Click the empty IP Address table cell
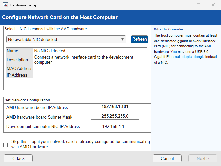221x166 pixels. [90, 75]
